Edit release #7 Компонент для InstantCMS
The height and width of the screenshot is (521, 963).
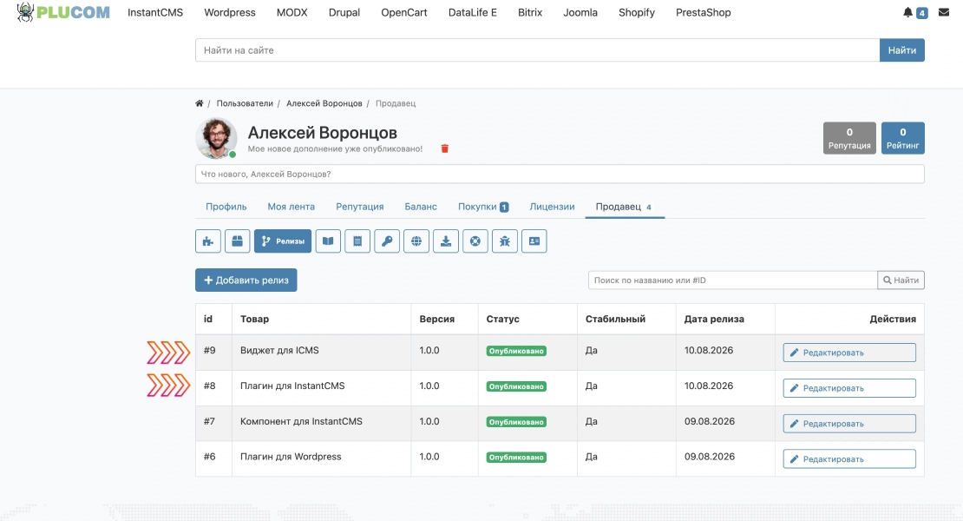tap(849, 424)
